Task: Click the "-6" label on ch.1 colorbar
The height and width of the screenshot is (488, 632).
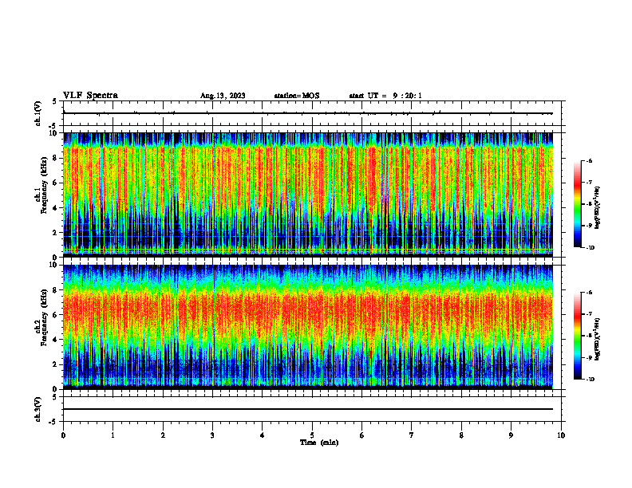Action: click(x=589, y=160)
